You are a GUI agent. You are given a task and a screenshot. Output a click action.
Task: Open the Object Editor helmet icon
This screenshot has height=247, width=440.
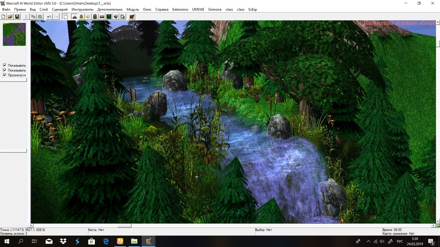(x=95, y=16)
